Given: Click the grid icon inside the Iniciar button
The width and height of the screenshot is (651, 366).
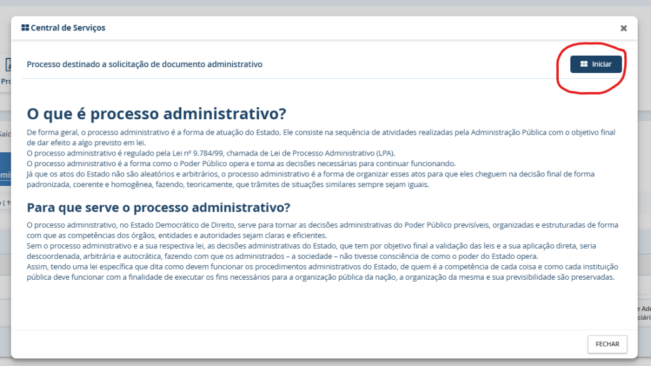Looking at the screenshot, I should click(584, 64).
